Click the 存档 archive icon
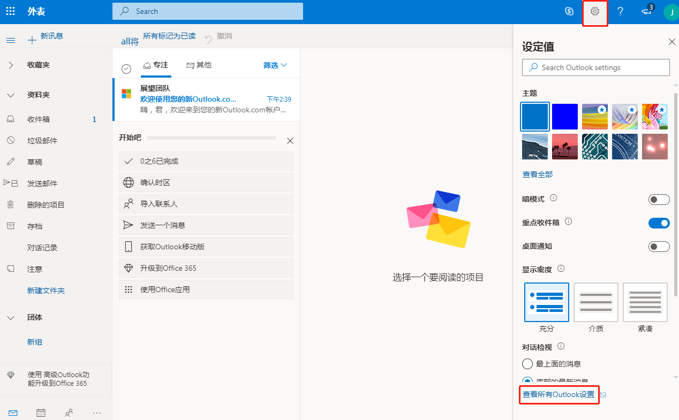The height and width of the screenshot is (420, 679). [10, 226]
